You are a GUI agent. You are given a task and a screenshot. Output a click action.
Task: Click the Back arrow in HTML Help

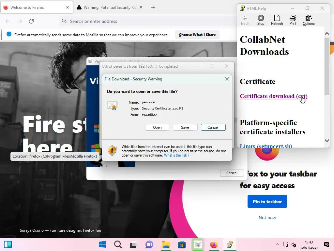pyautogui.click(x=245, y=20)
